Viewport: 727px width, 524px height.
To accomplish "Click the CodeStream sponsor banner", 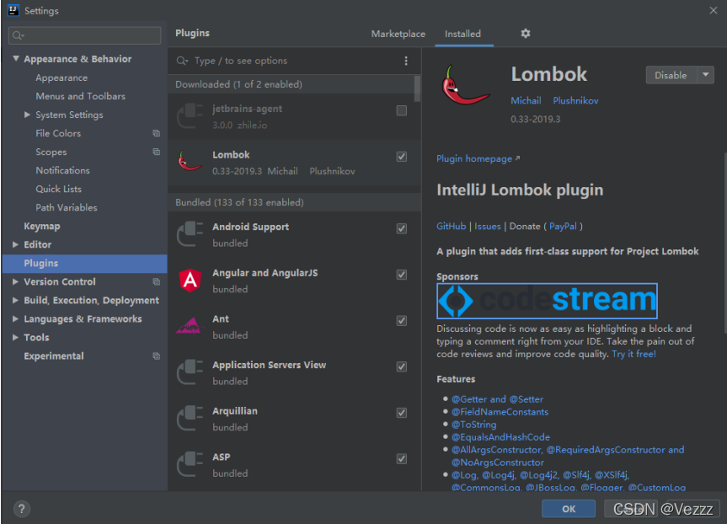I will [x=547, y=301].
